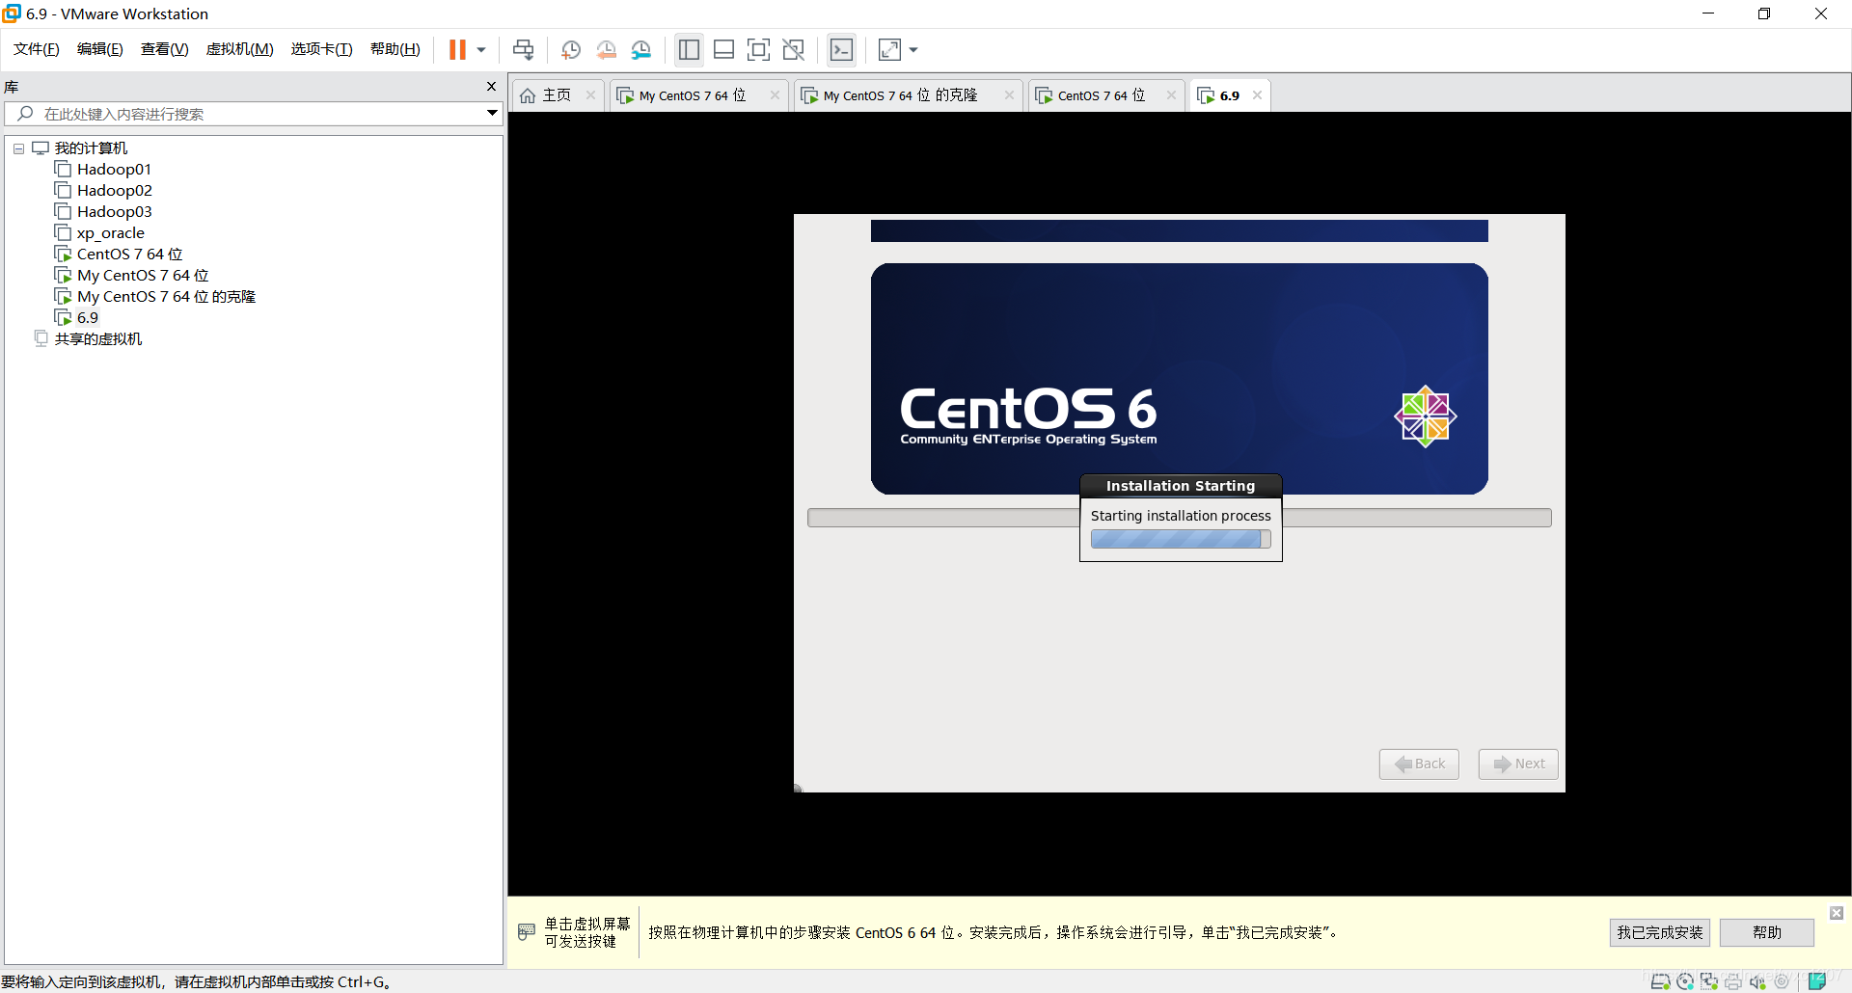The image size is (1852, 993).
Task: Open the 文件(F) menu
Action: (x=37, y=49)
